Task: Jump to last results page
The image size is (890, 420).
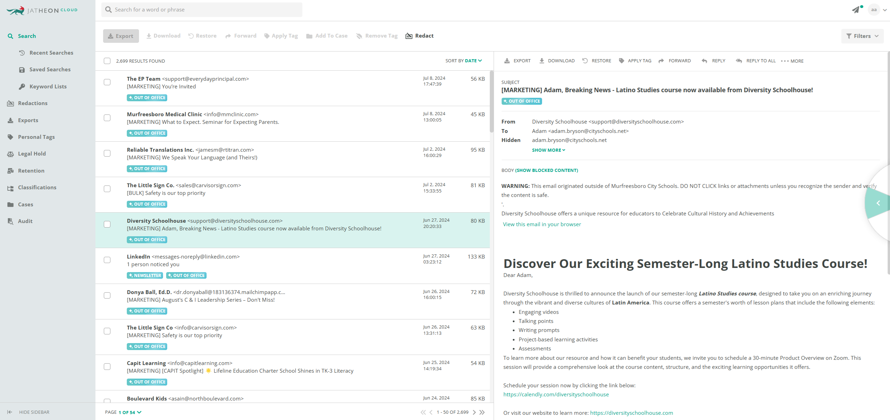Action: coord(482,412)
